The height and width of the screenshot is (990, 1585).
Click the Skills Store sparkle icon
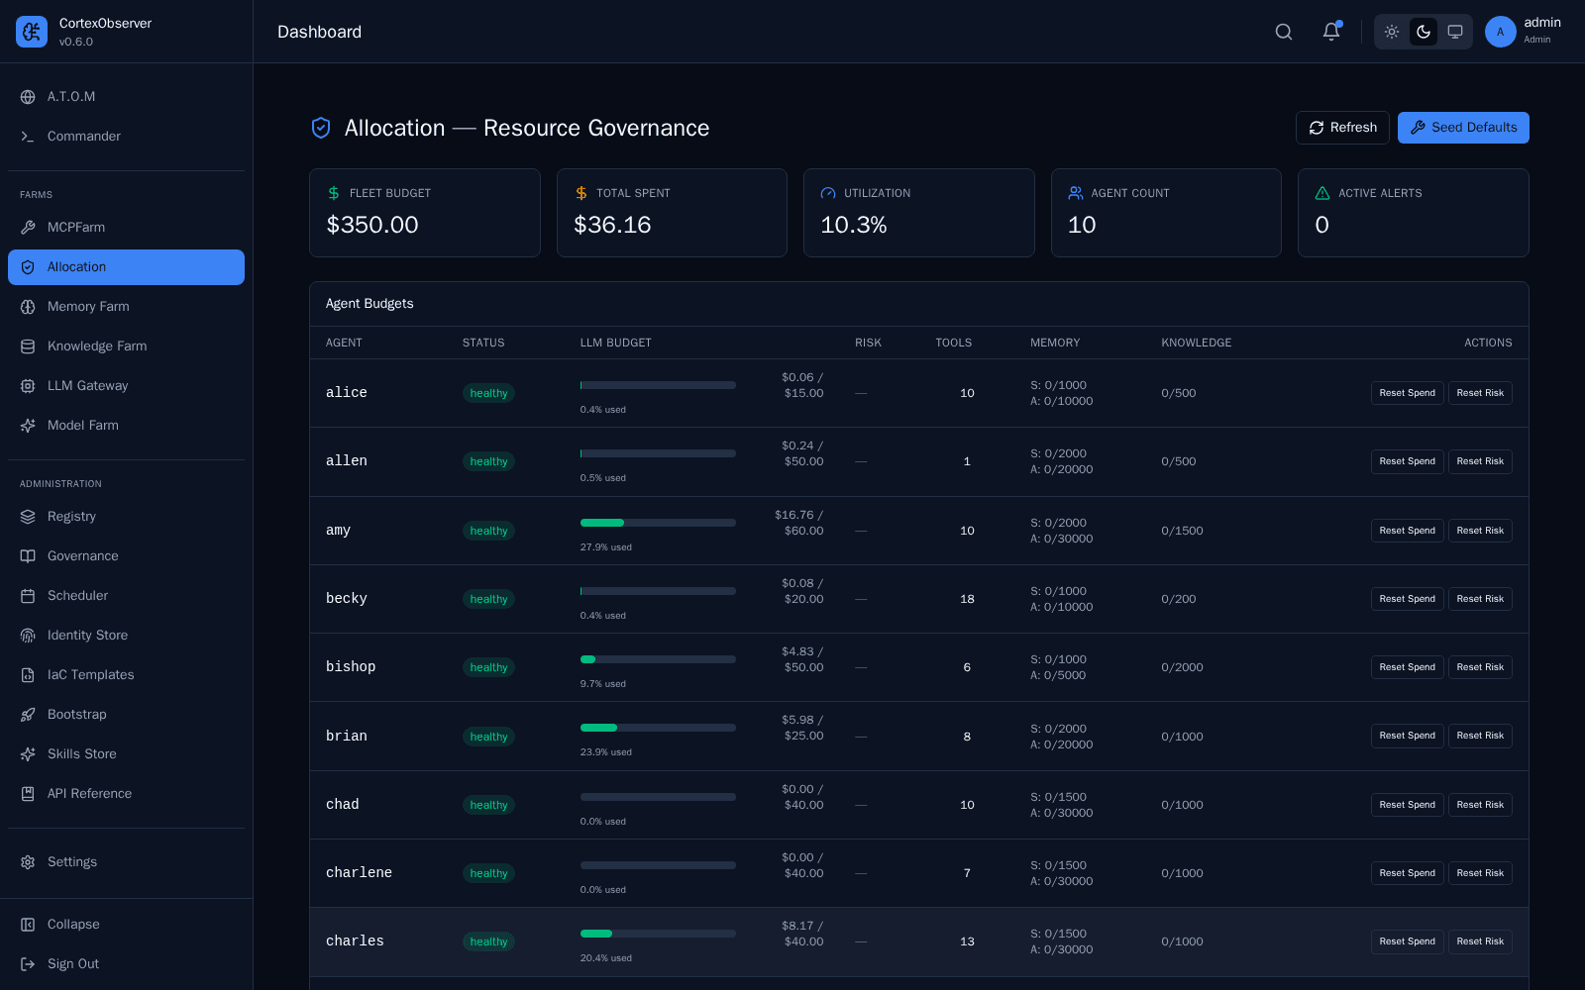[x=28, y=754]
